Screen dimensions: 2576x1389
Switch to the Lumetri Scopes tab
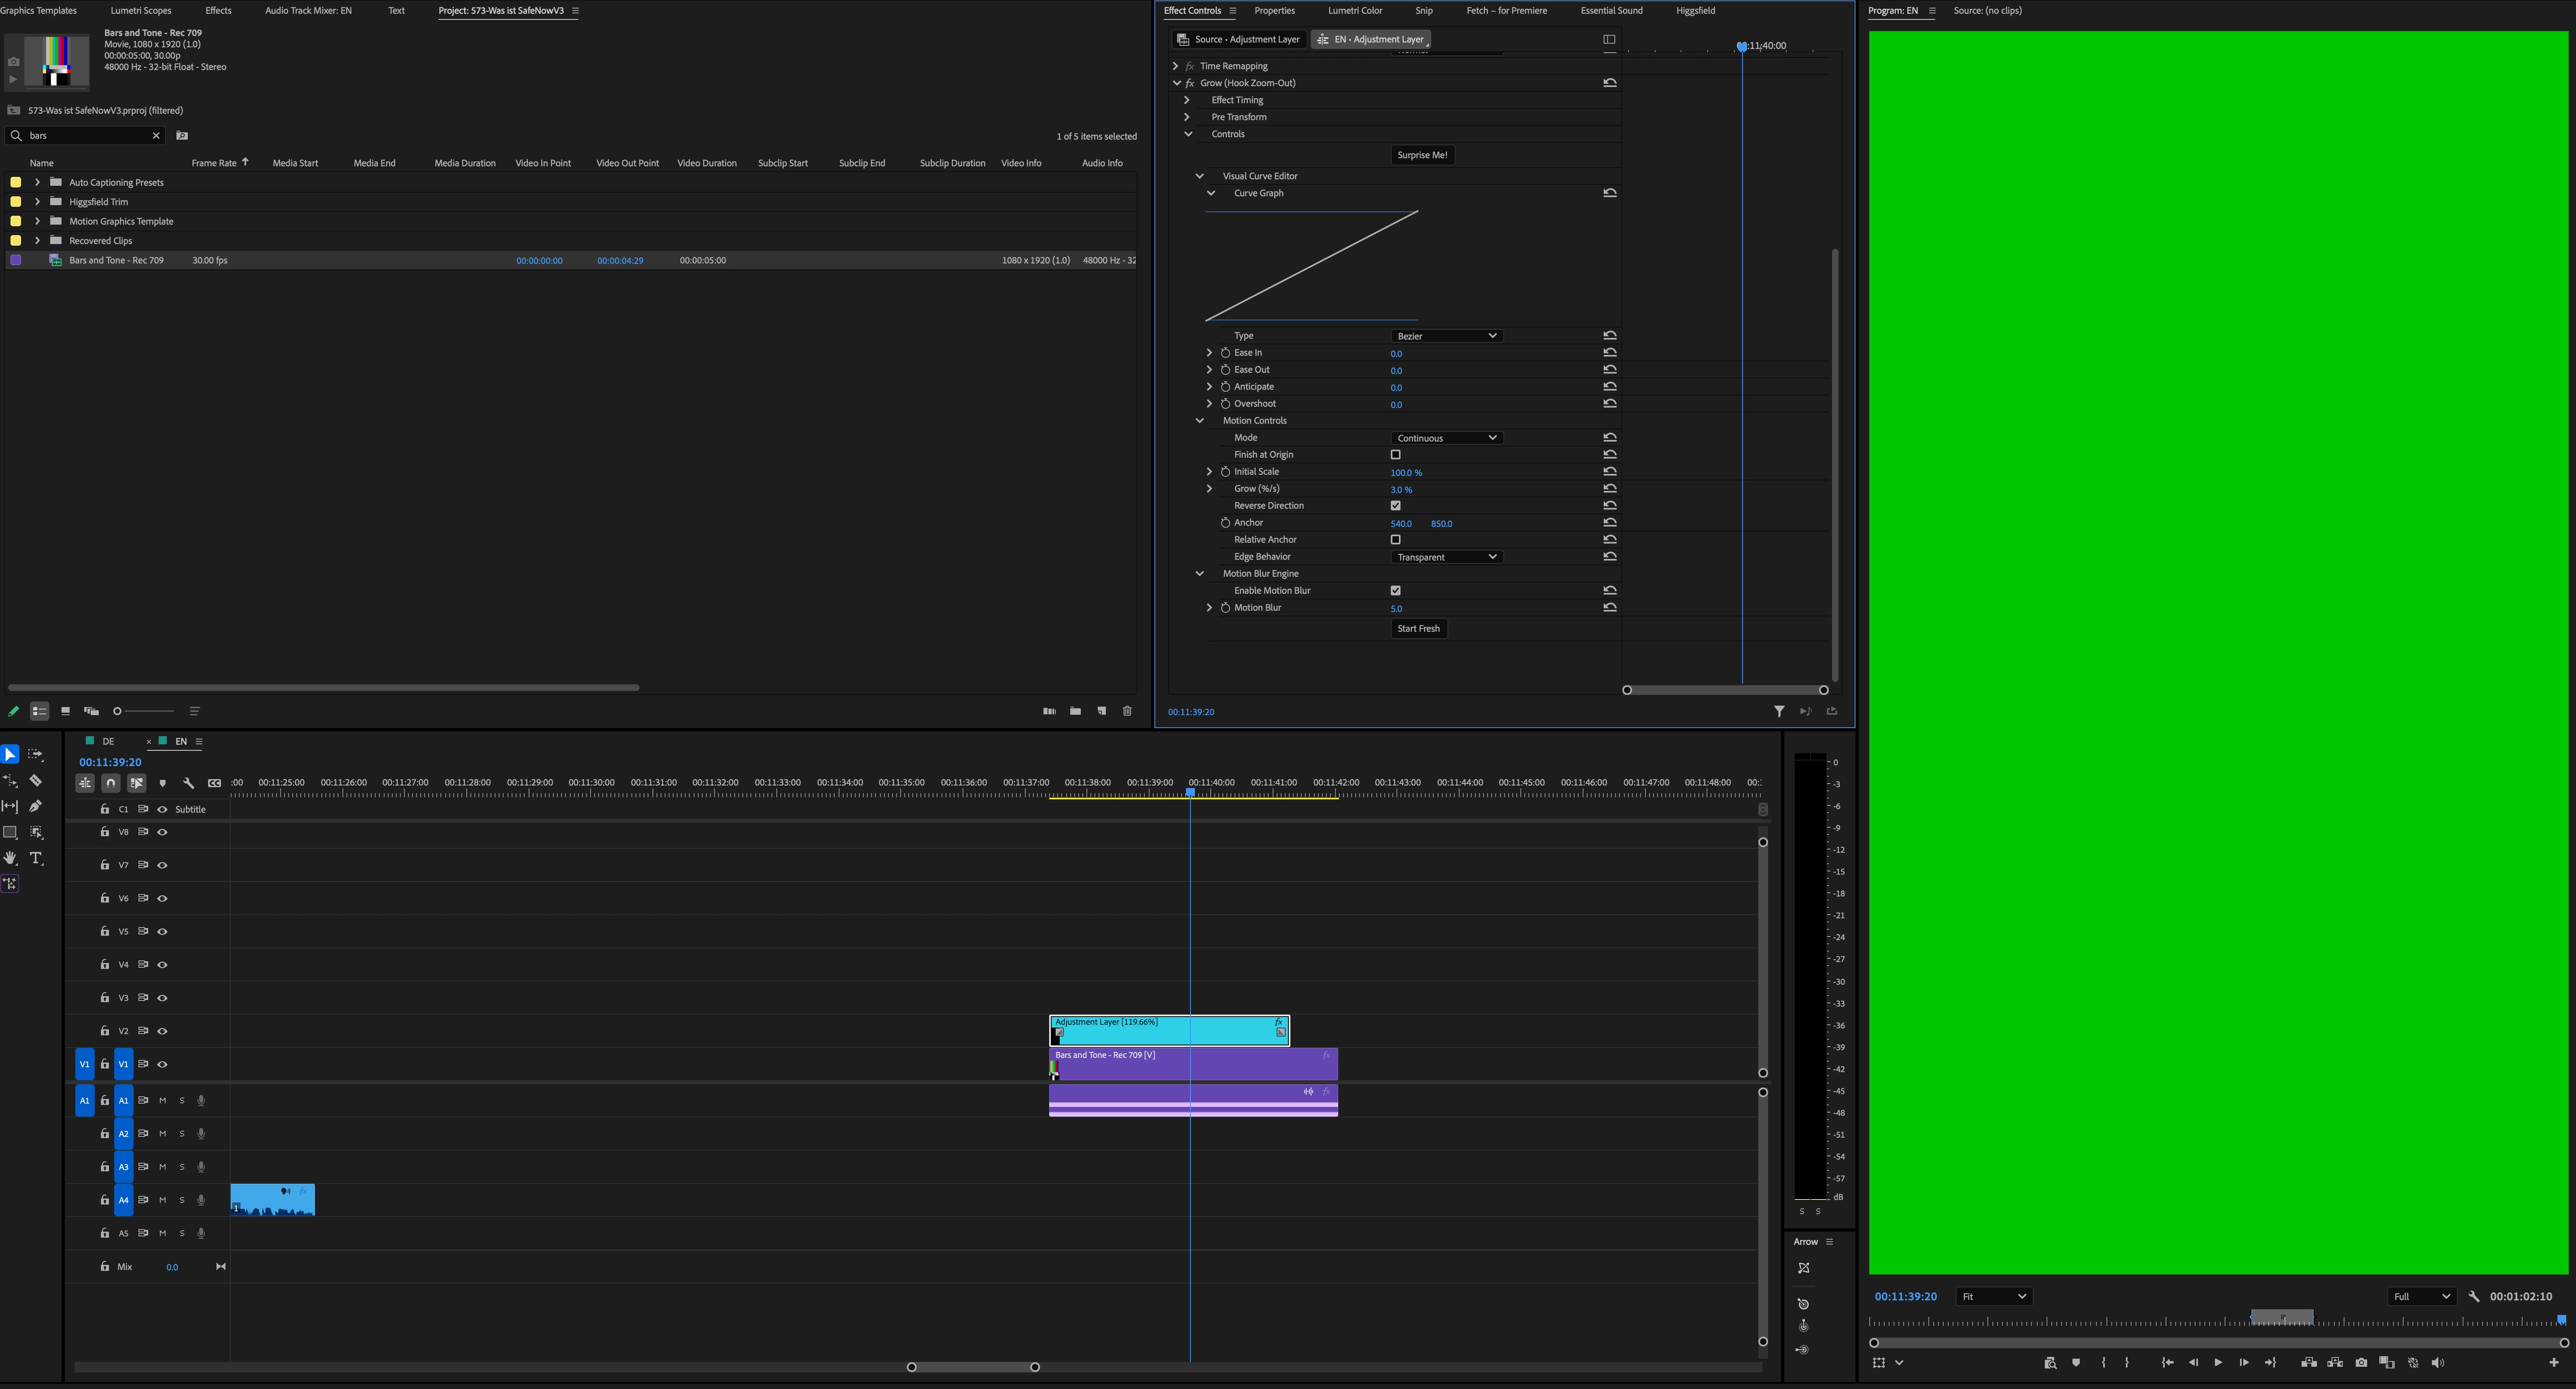coord(141,11)
